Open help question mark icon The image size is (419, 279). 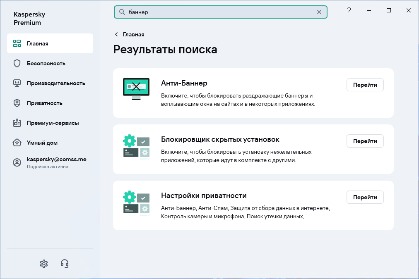pos(349,10)
